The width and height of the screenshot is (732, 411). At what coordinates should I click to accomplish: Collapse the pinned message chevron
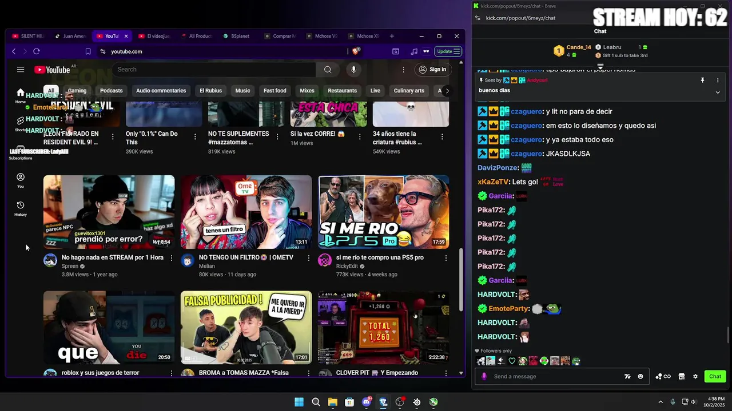click(x=718, y=92)
